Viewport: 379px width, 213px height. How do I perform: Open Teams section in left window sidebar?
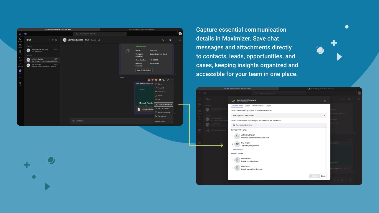click(20, 45)
